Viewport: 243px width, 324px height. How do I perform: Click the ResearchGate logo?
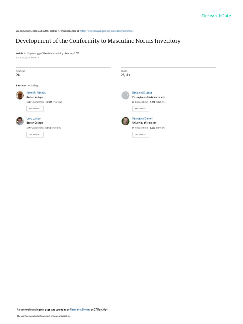216,16
